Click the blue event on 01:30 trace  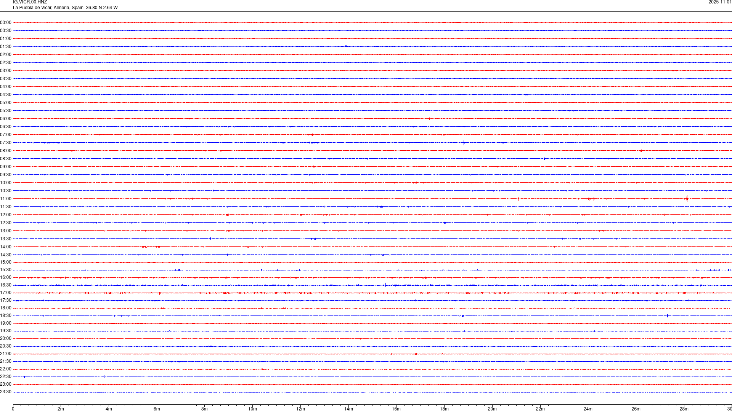click(x=346, y=47)
